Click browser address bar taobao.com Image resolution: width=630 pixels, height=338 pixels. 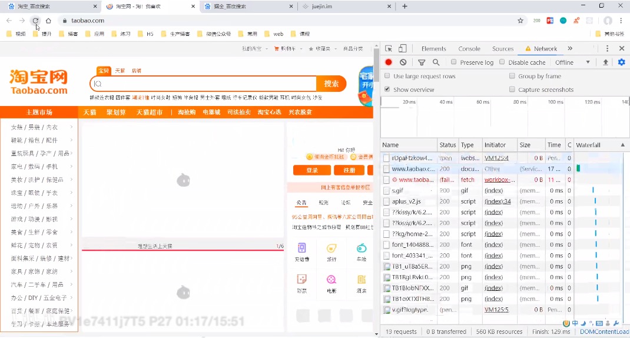pos(88,21)
